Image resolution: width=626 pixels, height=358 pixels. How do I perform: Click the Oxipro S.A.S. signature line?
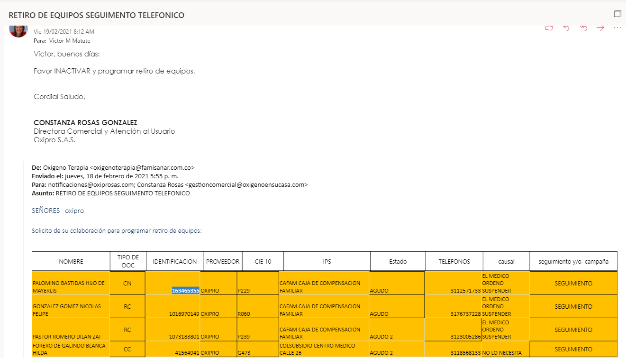[54, 140]
